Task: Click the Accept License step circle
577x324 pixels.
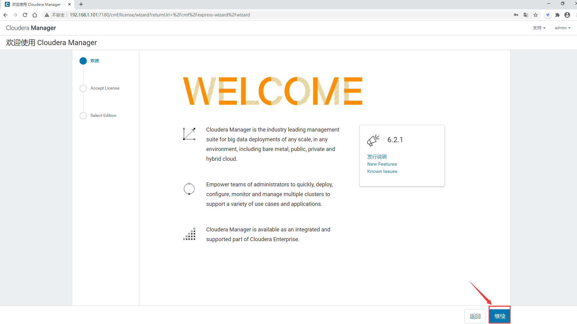Action: (x=83, y=88)
